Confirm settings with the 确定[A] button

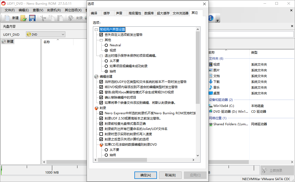pyautogui.click(x=145, y=175)
